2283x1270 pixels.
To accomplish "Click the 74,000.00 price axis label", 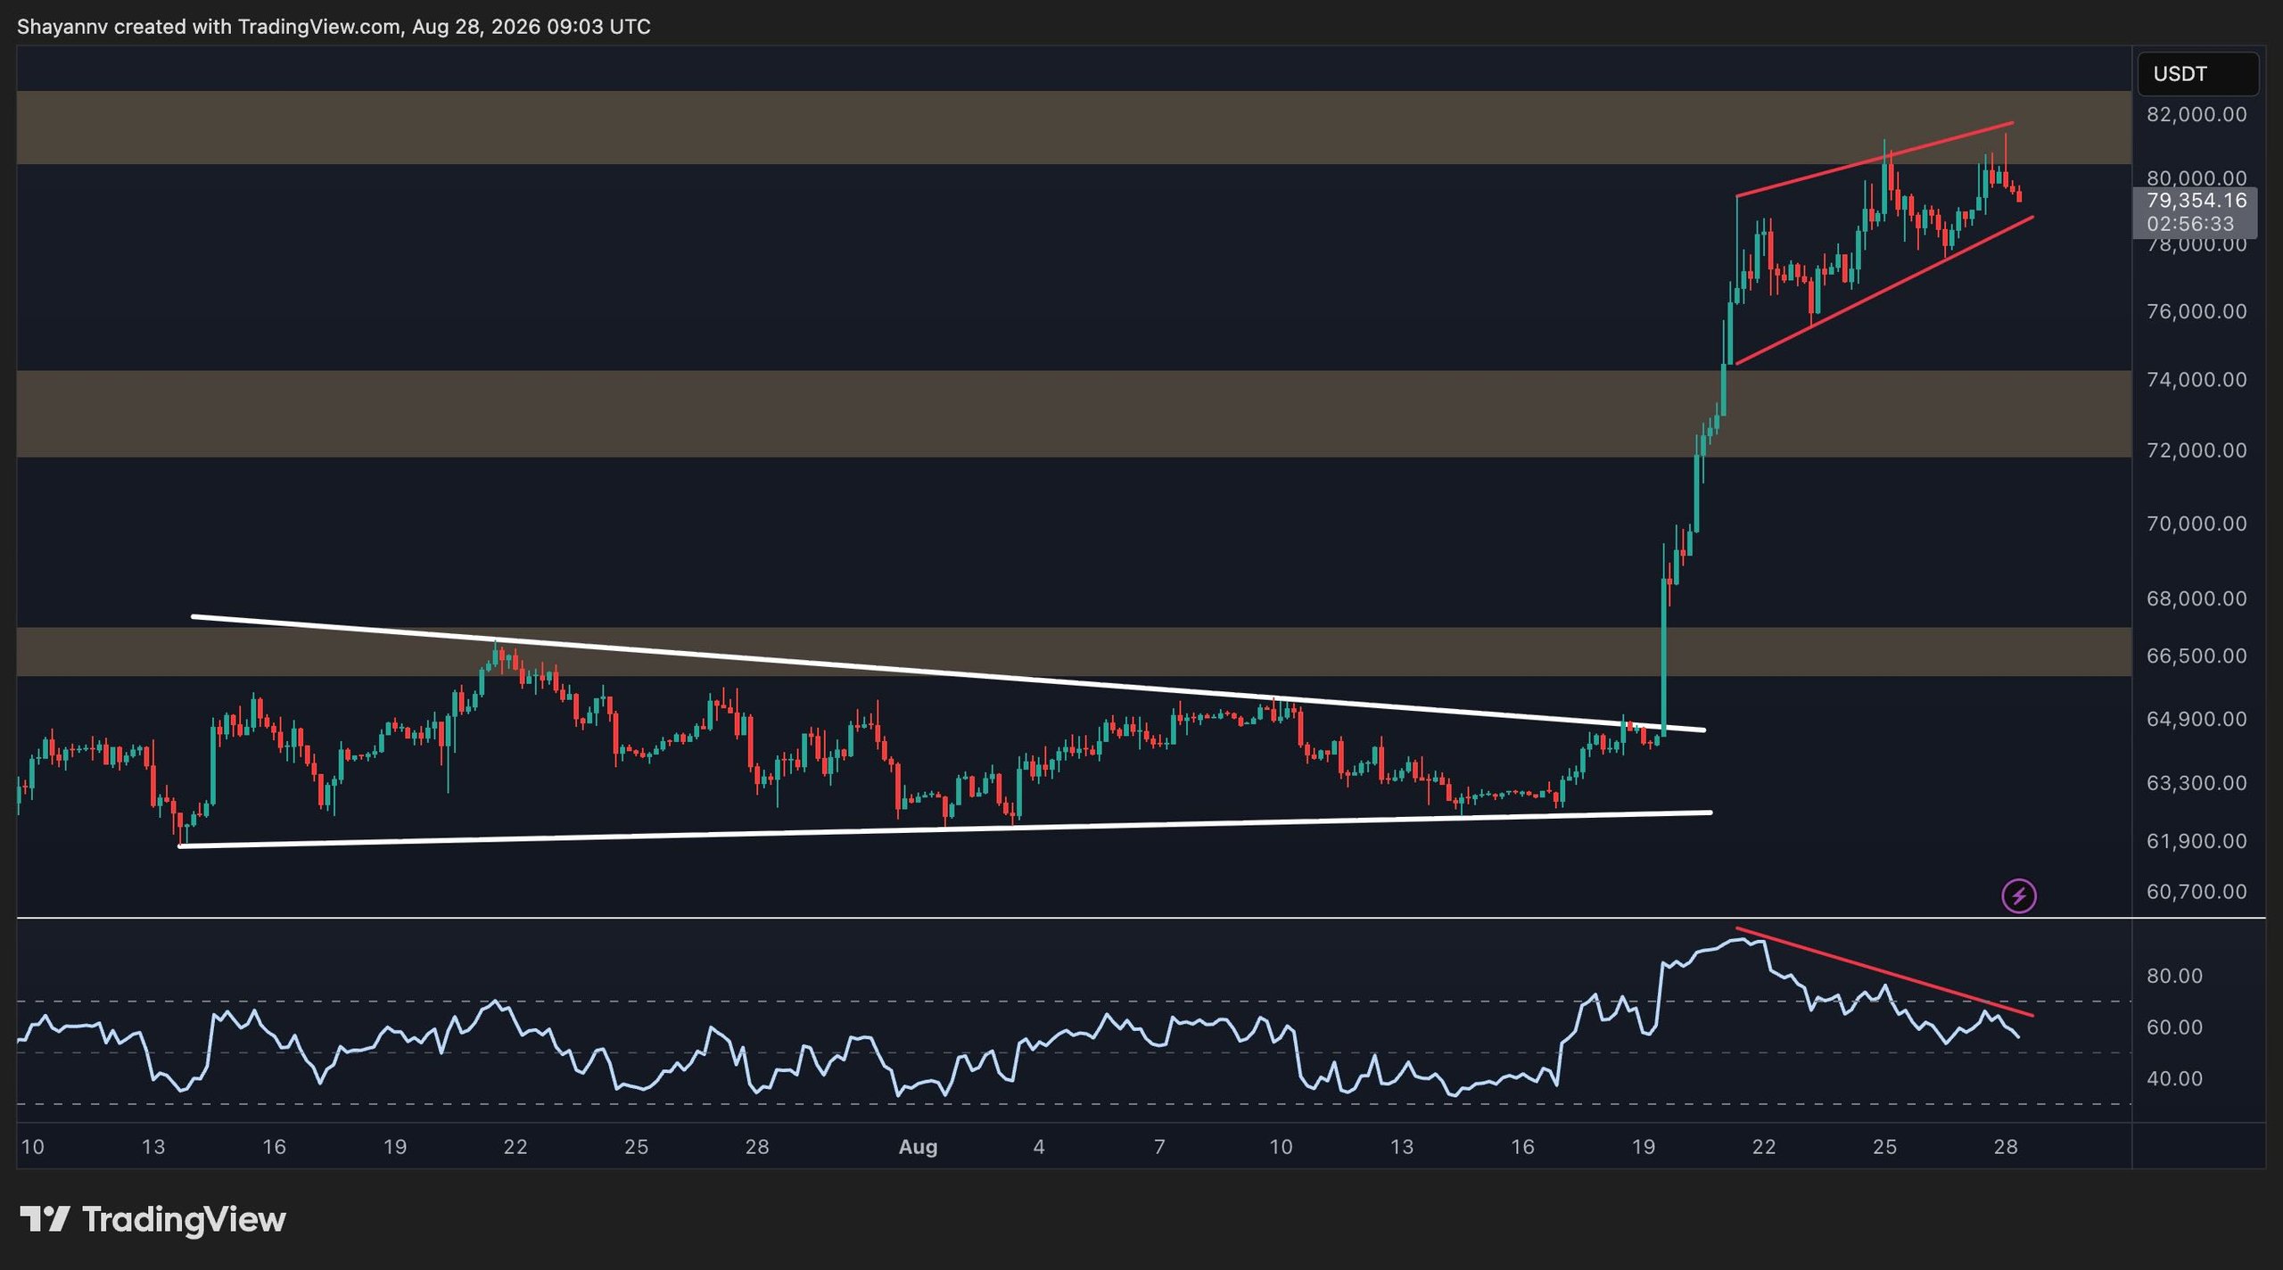I will pos(2196,379).
